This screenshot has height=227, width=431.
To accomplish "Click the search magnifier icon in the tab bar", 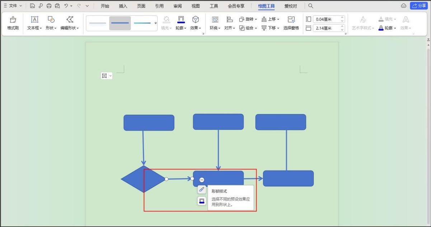I will coord(311,6).
